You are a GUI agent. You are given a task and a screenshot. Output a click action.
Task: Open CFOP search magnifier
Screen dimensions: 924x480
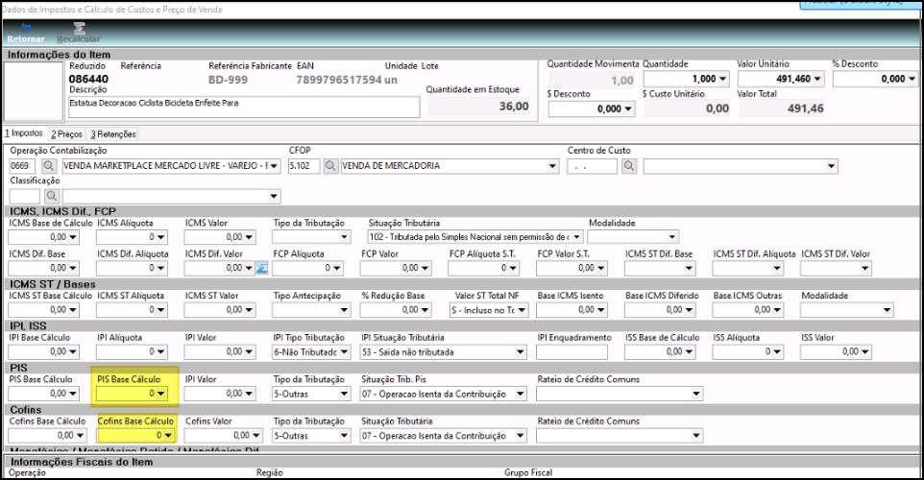pos(330,166)
